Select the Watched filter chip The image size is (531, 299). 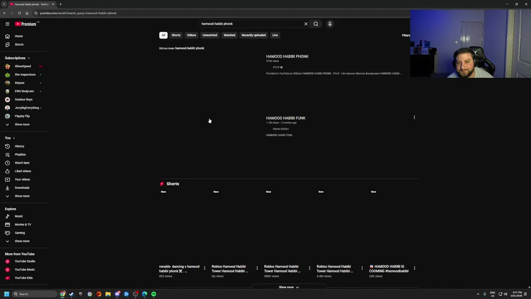pyautogui.click(x=229, y=35)
